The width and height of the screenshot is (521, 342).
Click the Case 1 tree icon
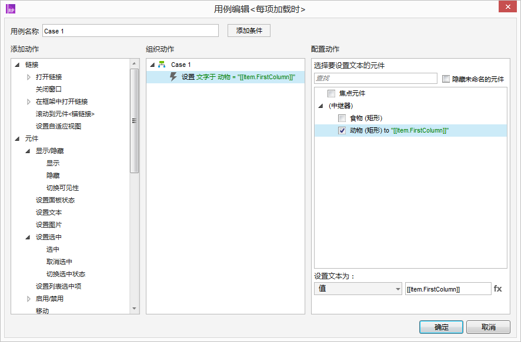(162, 65)
